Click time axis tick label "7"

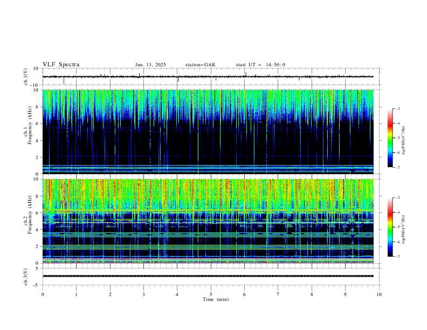tap(278, 294)
